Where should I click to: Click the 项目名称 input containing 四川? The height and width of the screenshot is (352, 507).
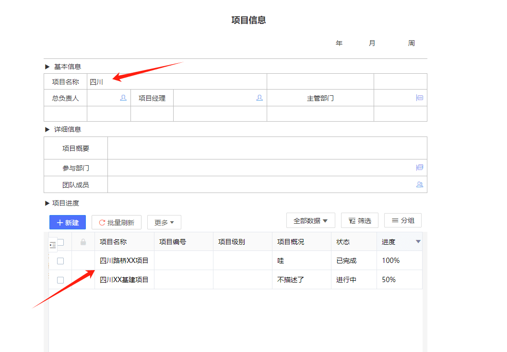[177, 82]
